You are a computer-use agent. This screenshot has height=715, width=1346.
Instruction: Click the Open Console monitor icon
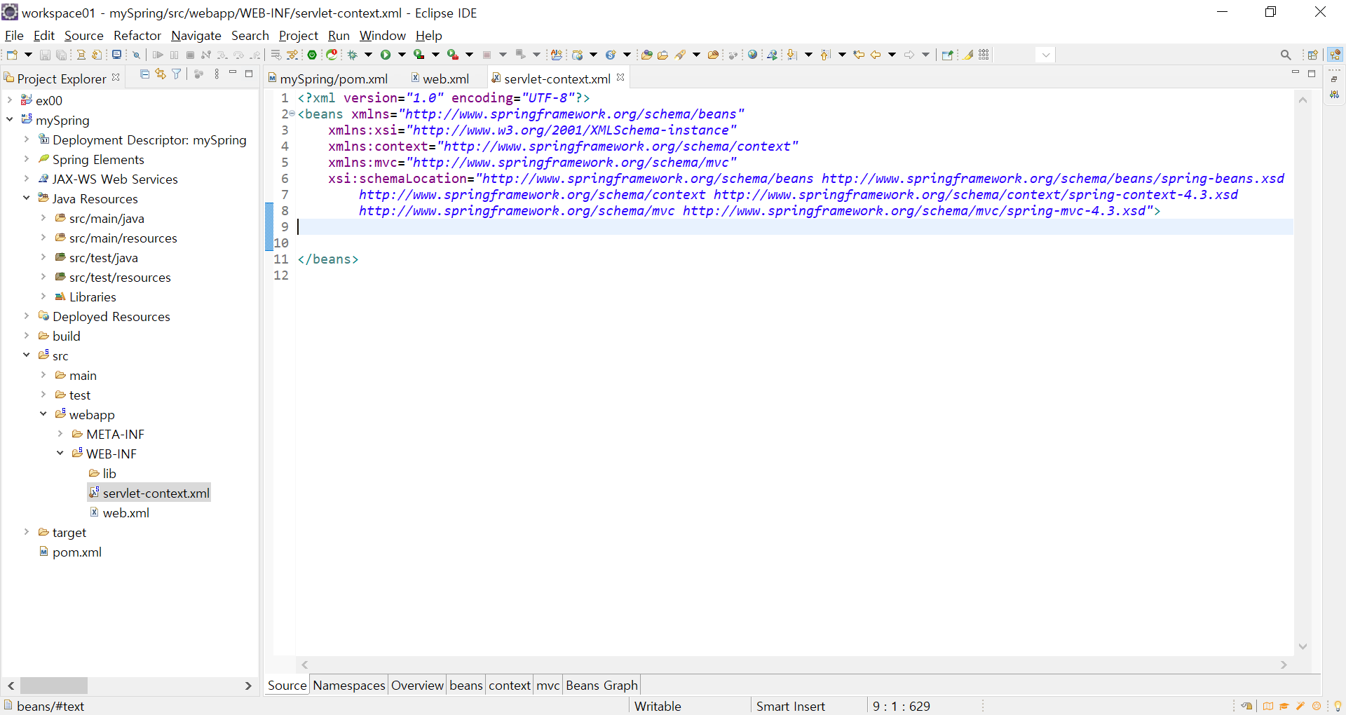point(117,55)
